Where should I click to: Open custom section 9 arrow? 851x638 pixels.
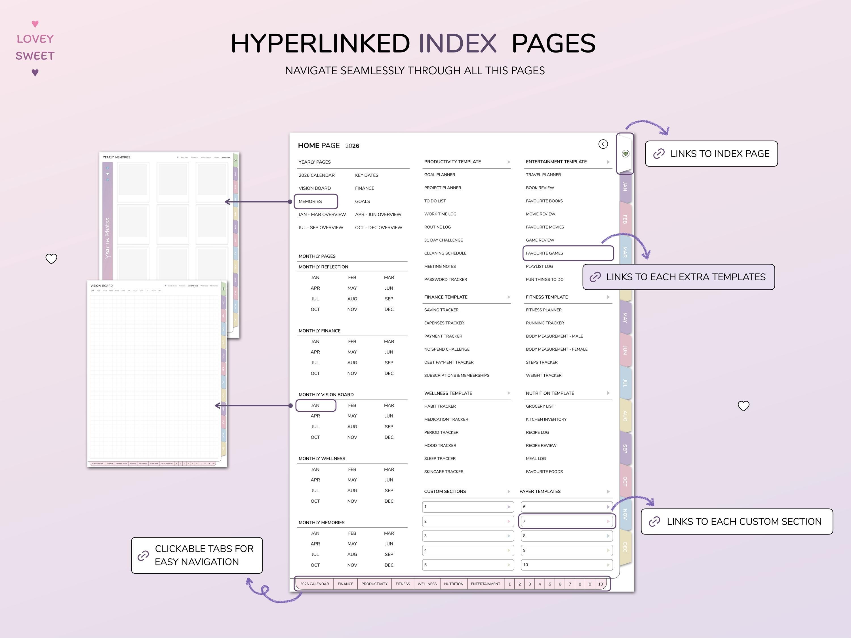(x=608, y=550)
